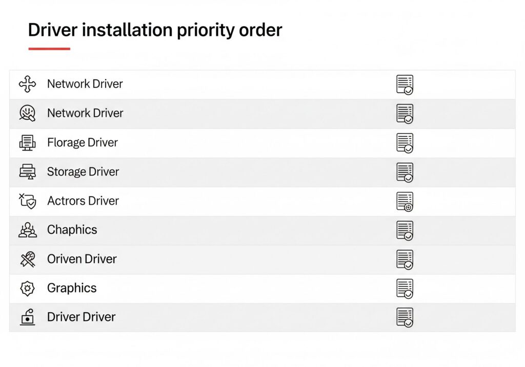Click the checklist status icon for Graphics row
Viewport: 525px width, 367px height.
point(405,289)
